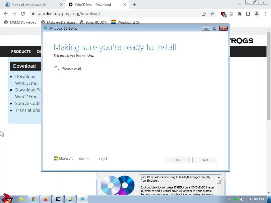This screenshot has width=271, height=203.
Task: Click the Angry Birds Start button
Action: pyautogui.click(x=7, y=198)
